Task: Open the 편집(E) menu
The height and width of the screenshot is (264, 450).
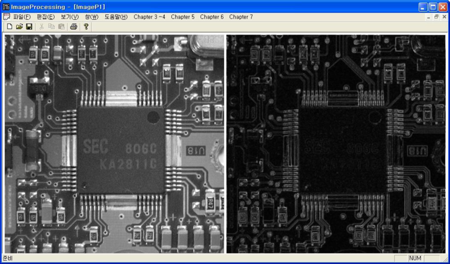Action: click(x=45, y=17)
